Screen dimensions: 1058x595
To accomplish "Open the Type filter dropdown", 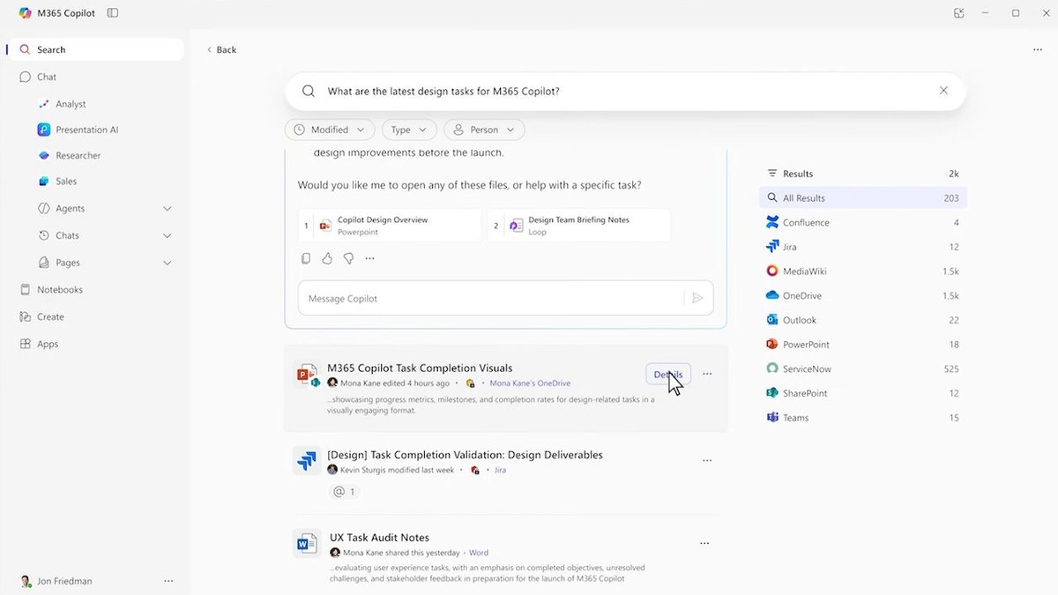I will (x=409, y=130).
